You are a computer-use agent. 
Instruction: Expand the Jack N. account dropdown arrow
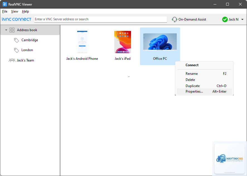[x=243, y=19]
